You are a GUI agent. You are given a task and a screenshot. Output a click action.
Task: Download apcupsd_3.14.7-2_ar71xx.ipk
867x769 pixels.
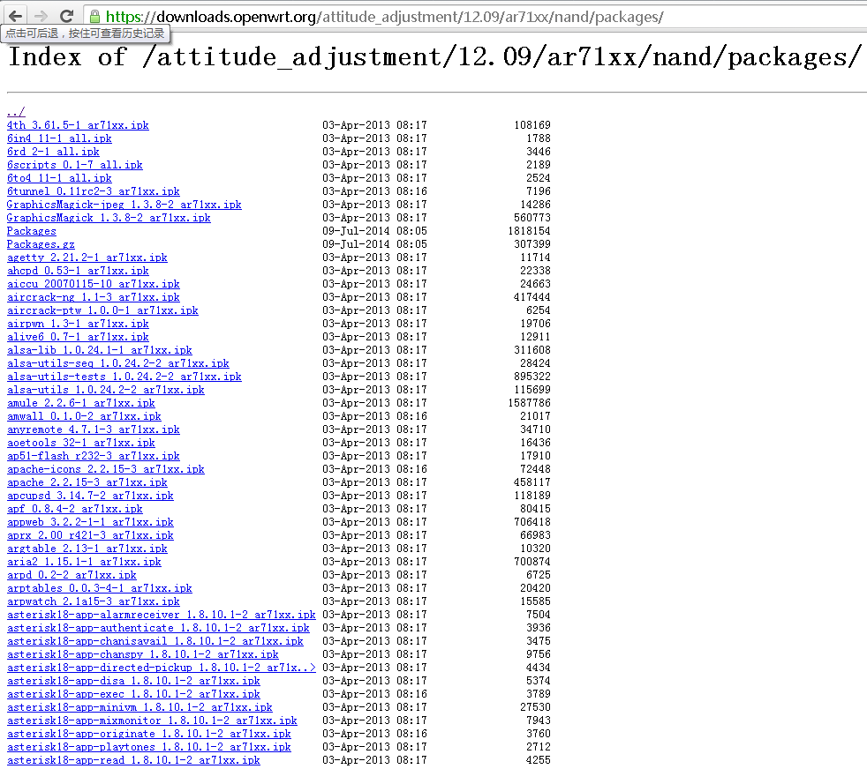pyautogui.click(x=90, y=496)
